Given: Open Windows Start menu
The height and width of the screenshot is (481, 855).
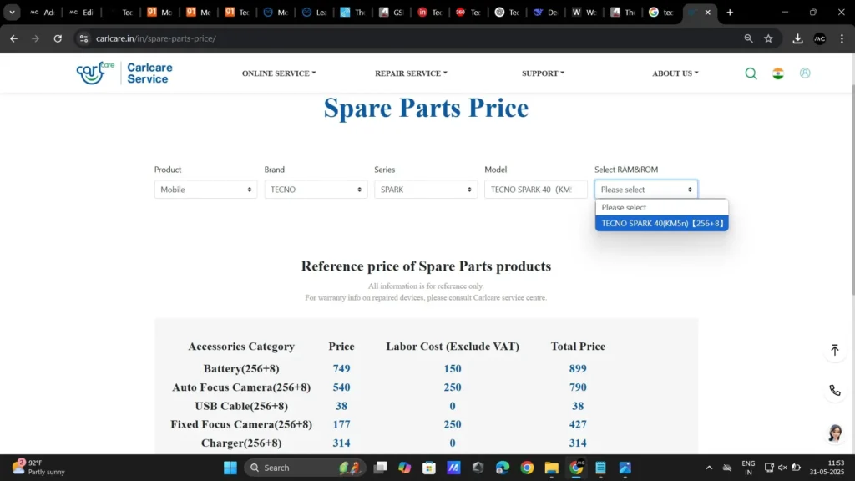Looking at the screenshot, I should click(230, 468).
